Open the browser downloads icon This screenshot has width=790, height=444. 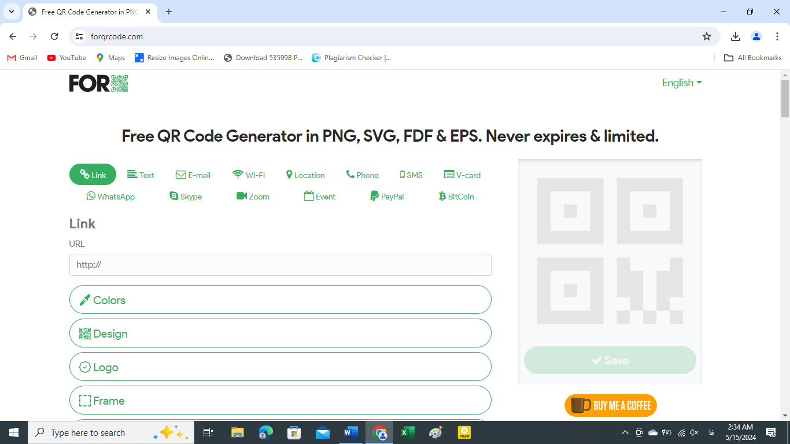(736, 36)
